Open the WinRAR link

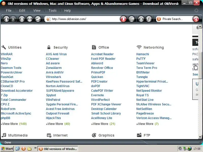tap(7, 54)
